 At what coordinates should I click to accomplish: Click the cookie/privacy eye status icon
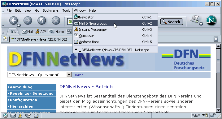pyautogui.click(x=205, y=116)
